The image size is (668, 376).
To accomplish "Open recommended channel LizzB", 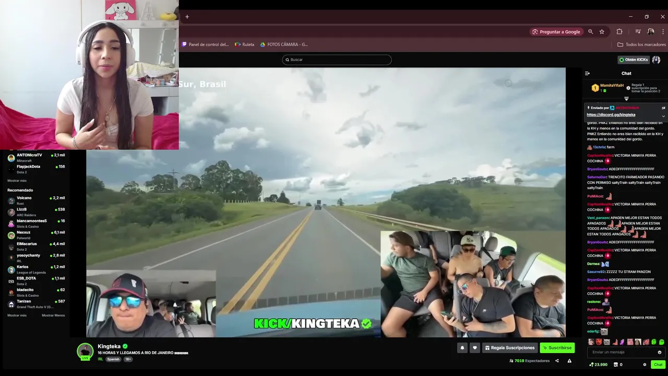I will point(36,211).
